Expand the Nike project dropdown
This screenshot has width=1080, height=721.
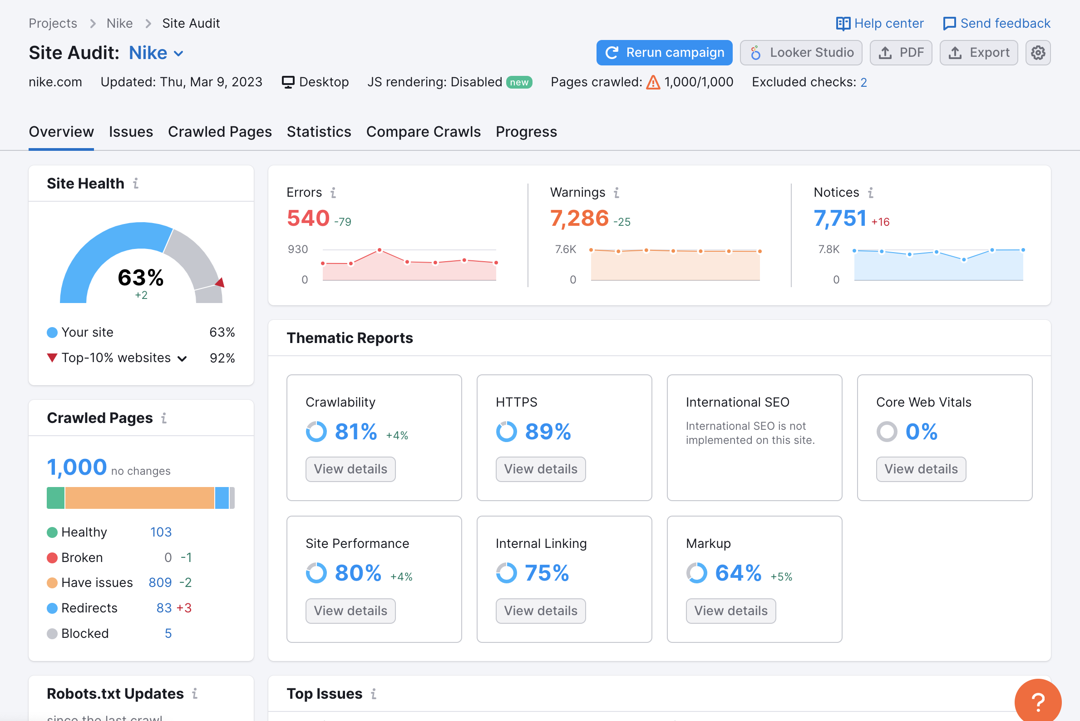[x=156, y=53]
